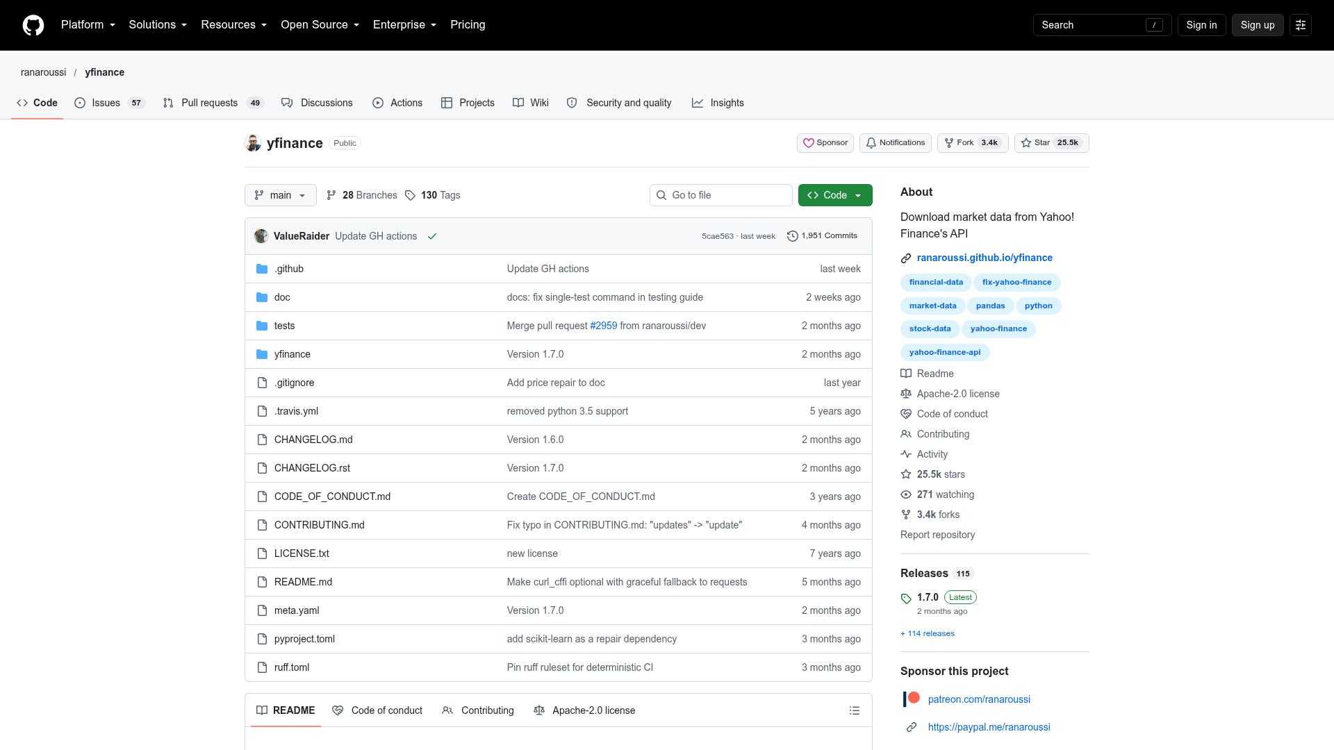Open pyproject.toml file

[x=304, y=639]
